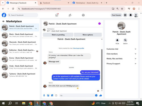This screenshot has height=106, width=142.
Task: Open File Explorer from taskbar
Action: (24, 103)
